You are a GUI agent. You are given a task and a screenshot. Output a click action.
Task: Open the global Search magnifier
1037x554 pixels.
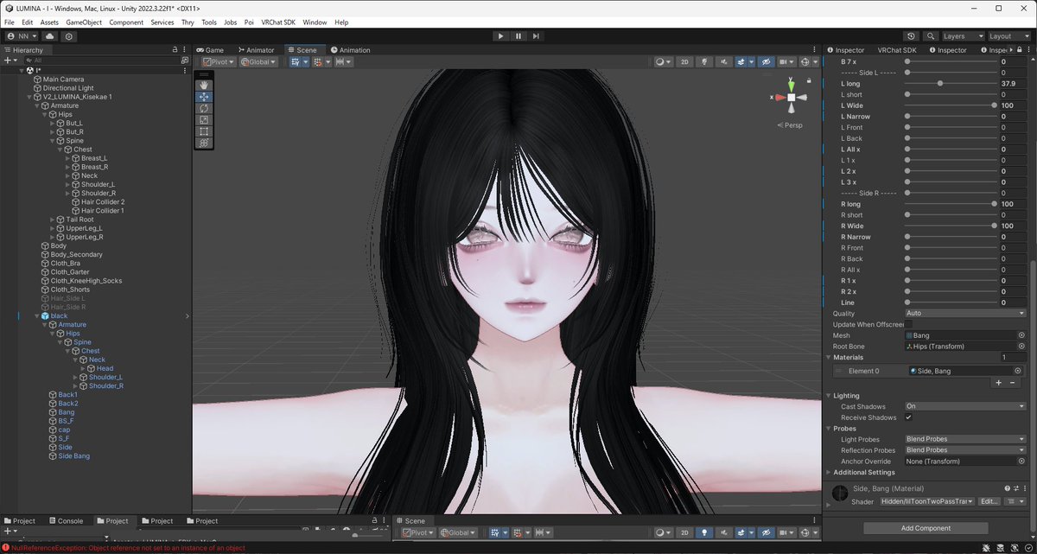(x=931, y=36)
